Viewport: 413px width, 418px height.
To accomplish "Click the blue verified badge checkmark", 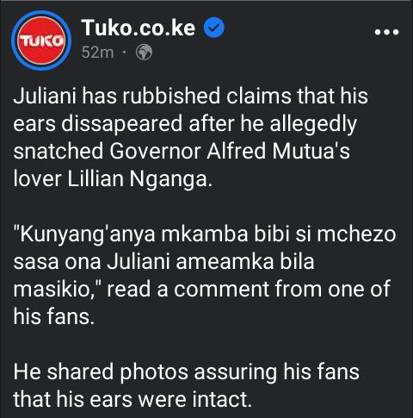I will (x=214, y=28).
